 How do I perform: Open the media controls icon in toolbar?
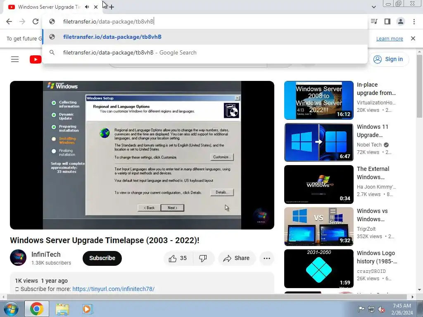[x=374, y=21]
